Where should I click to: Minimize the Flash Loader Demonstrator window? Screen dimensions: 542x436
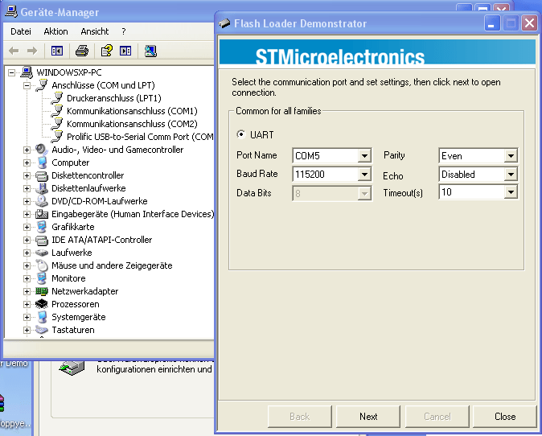coord(491,23)
